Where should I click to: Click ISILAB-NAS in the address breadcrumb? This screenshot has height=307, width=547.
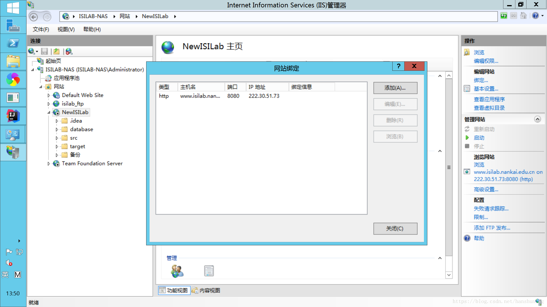point(93,16)
